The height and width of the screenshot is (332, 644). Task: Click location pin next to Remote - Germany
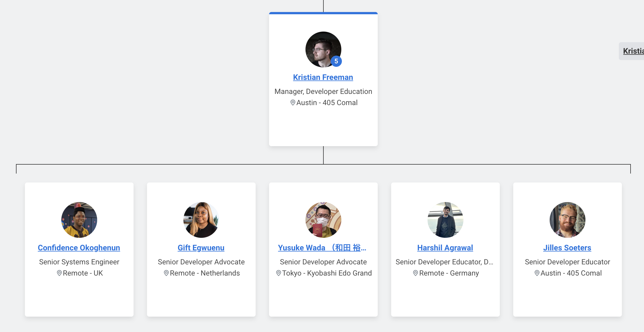click(416, 273)
